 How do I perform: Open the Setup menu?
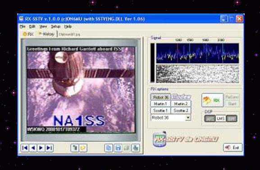[x=55, y=27]
